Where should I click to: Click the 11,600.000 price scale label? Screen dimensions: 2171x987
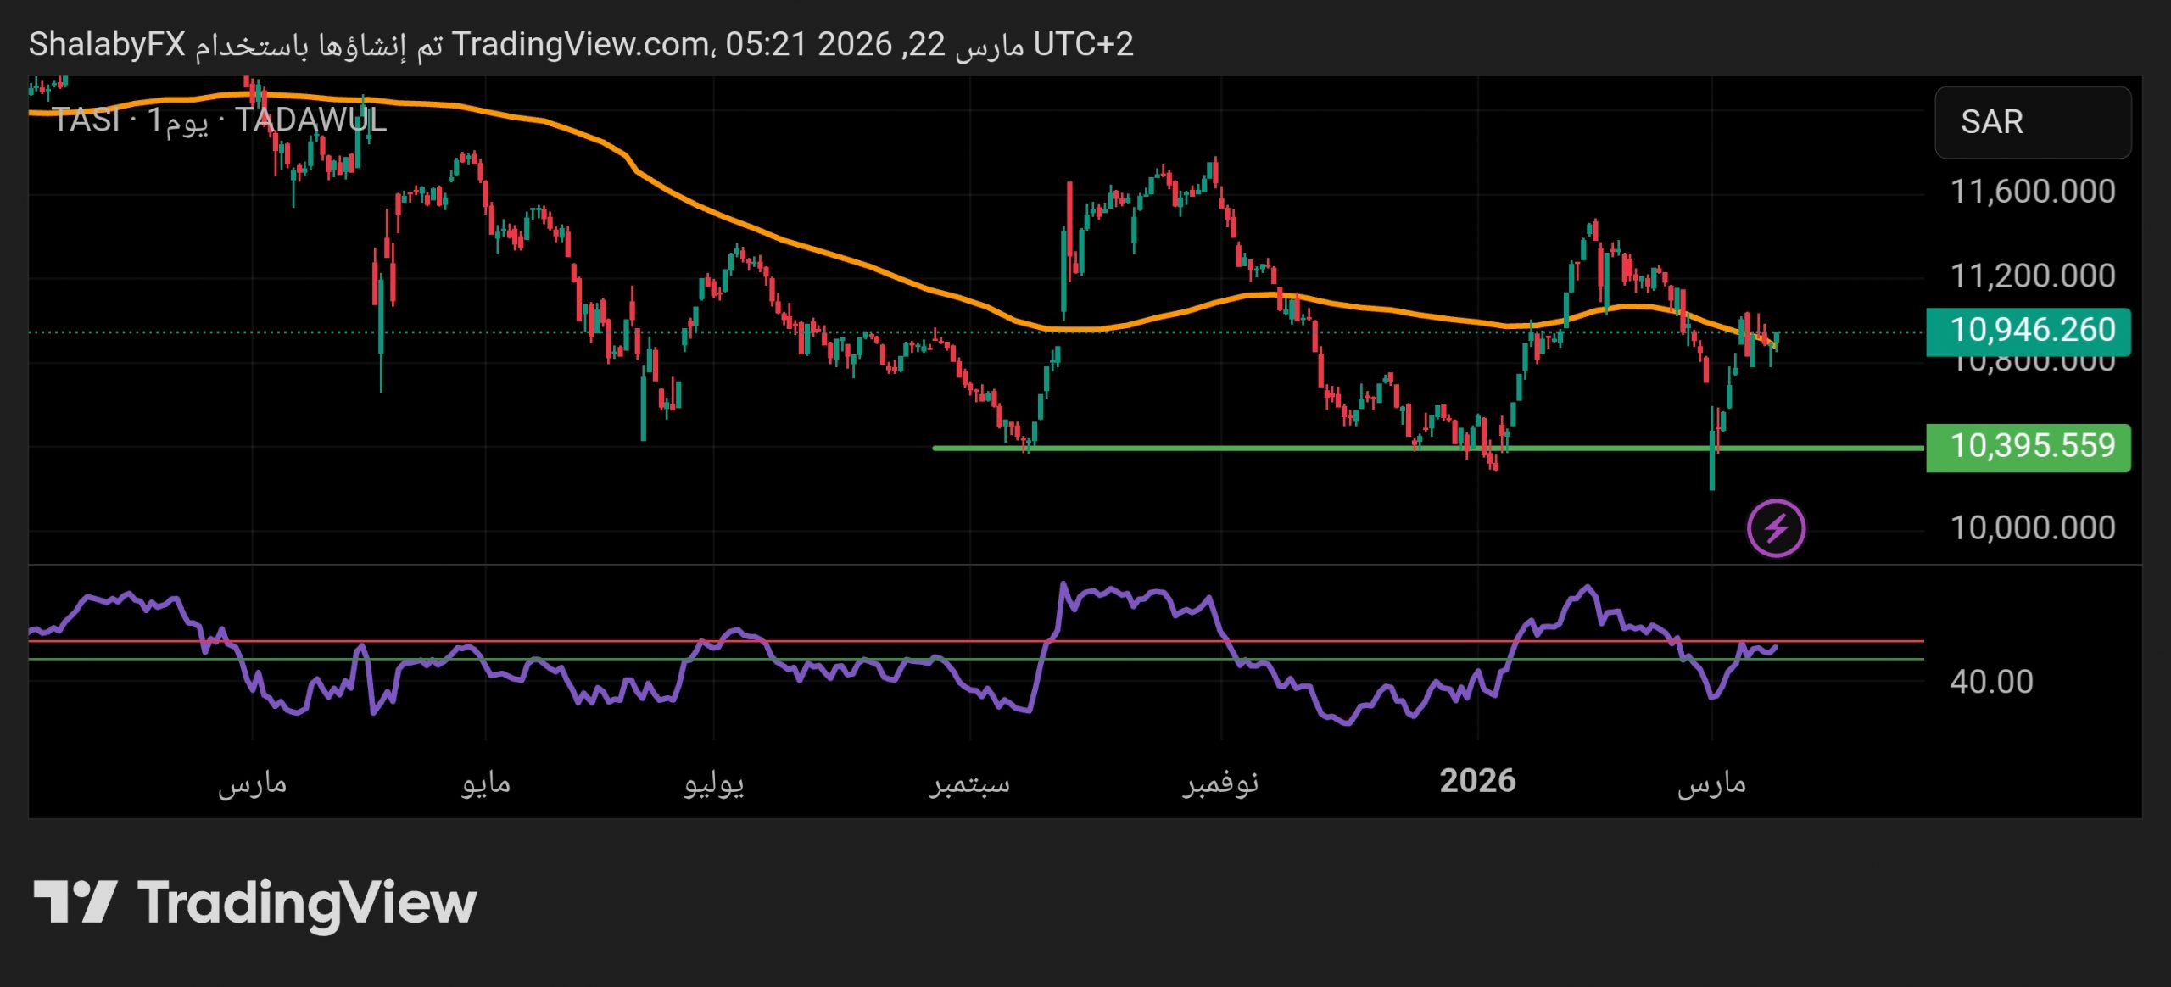point(2032,192)
